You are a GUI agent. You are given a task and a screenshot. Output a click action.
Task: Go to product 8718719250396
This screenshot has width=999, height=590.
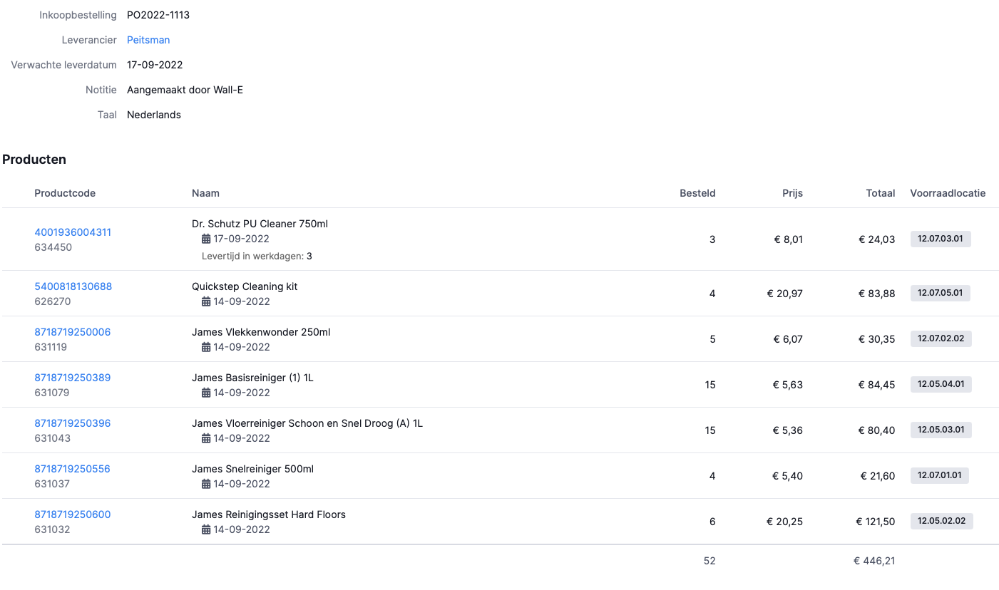click(x=72, y=423)
